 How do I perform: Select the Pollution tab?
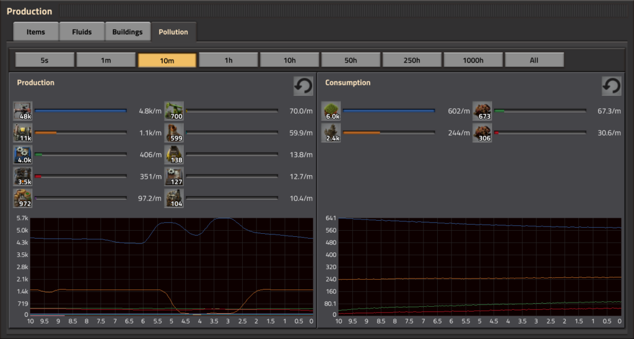pyautogui.click(x=173, y=32)
